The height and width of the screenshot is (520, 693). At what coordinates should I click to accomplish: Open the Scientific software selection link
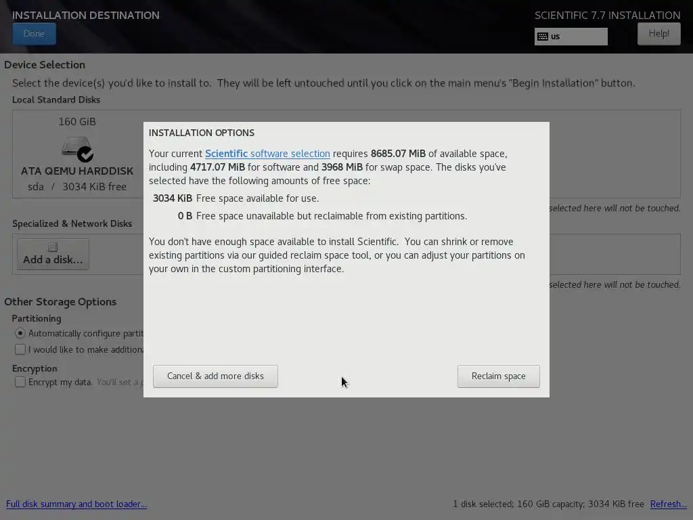267,154
